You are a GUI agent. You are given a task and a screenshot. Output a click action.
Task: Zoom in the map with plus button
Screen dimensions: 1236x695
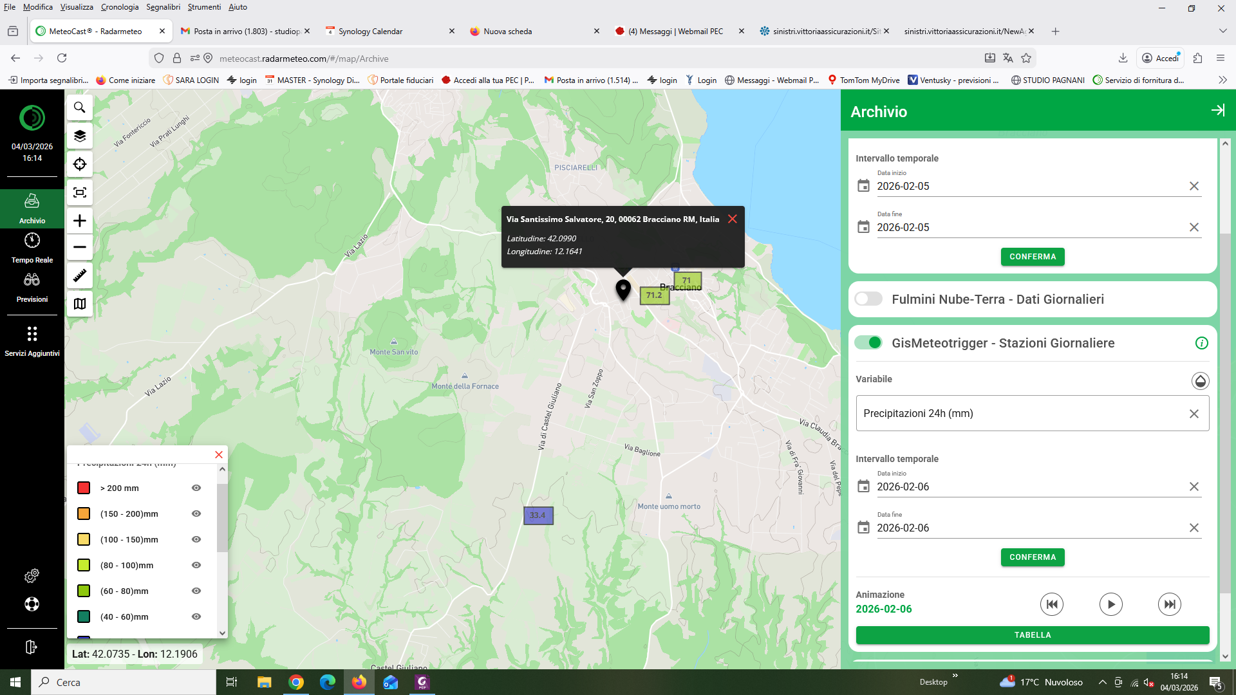click(80, 221)
